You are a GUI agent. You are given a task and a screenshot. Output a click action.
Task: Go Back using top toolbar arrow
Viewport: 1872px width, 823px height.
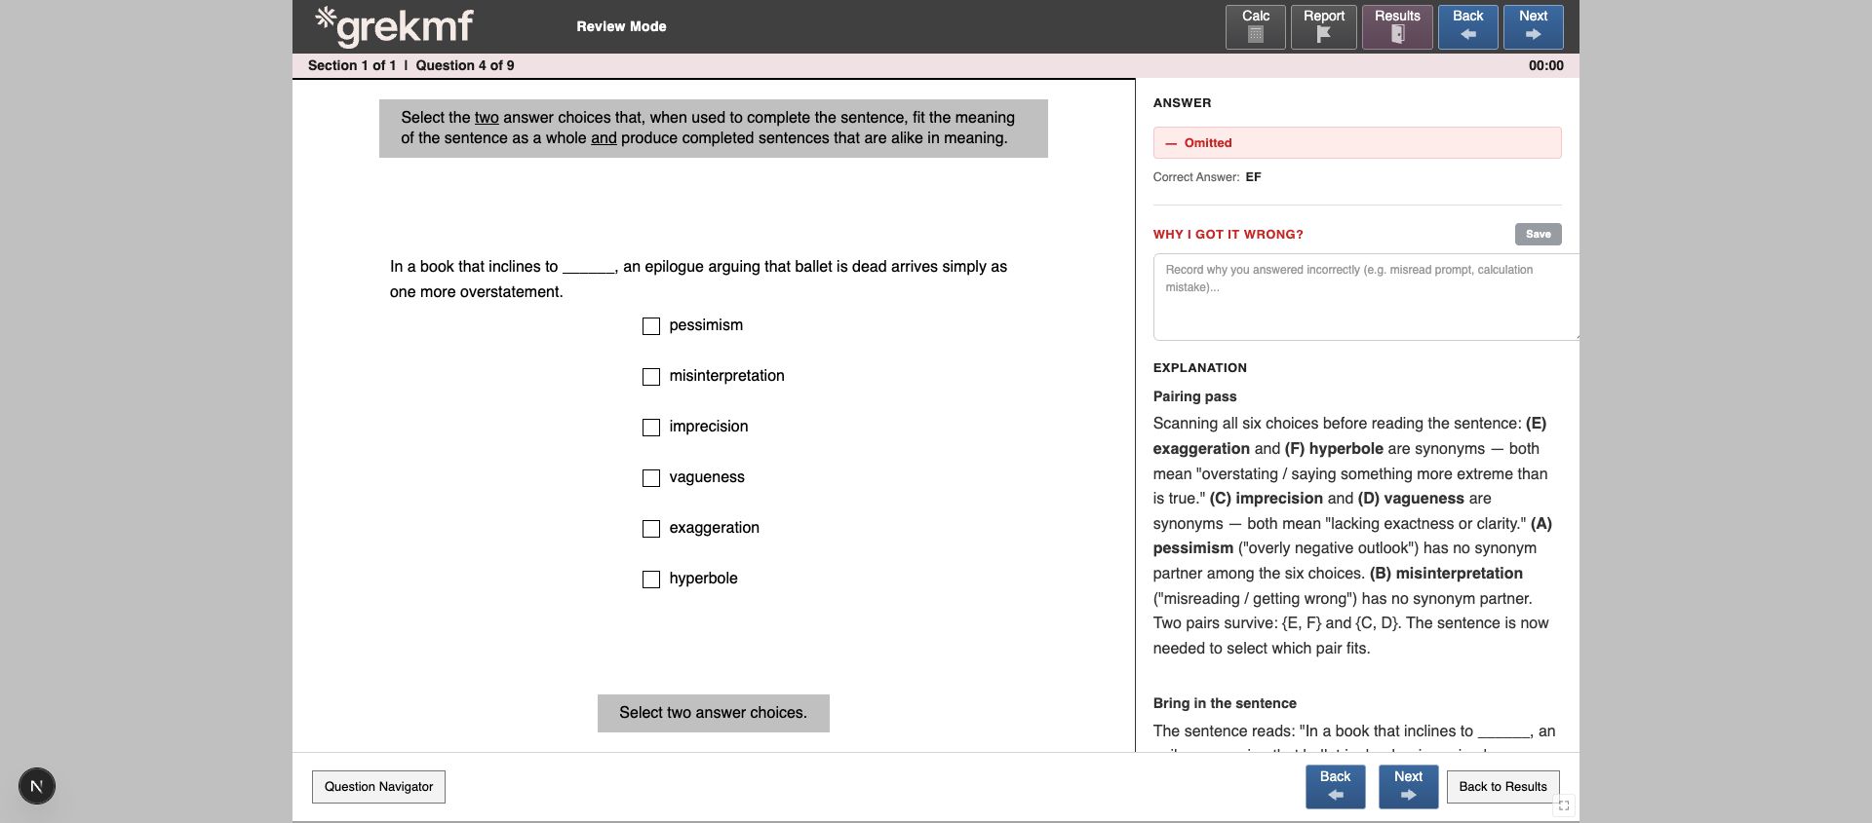(1467, 26)
